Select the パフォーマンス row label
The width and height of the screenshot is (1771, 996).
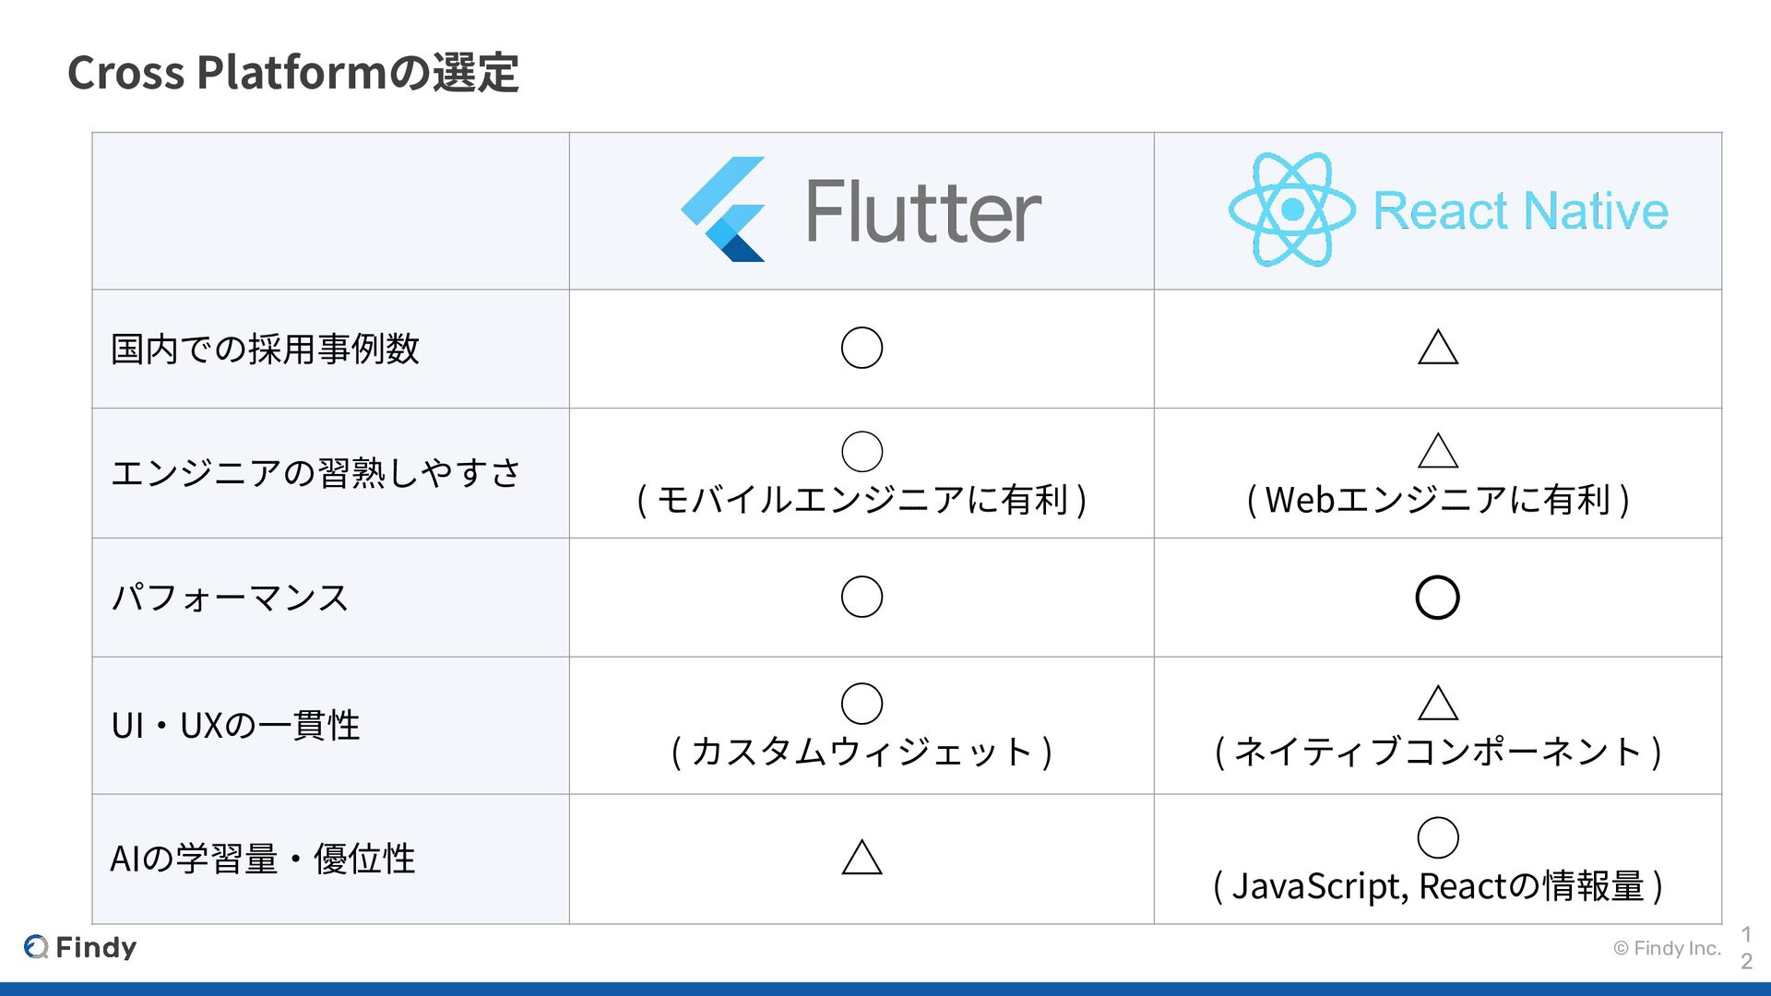point(230,598)
